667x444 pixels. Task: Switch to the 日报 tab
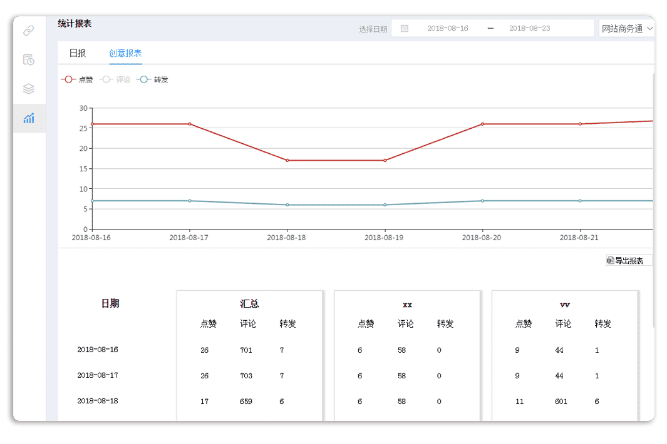pos(78,53)
